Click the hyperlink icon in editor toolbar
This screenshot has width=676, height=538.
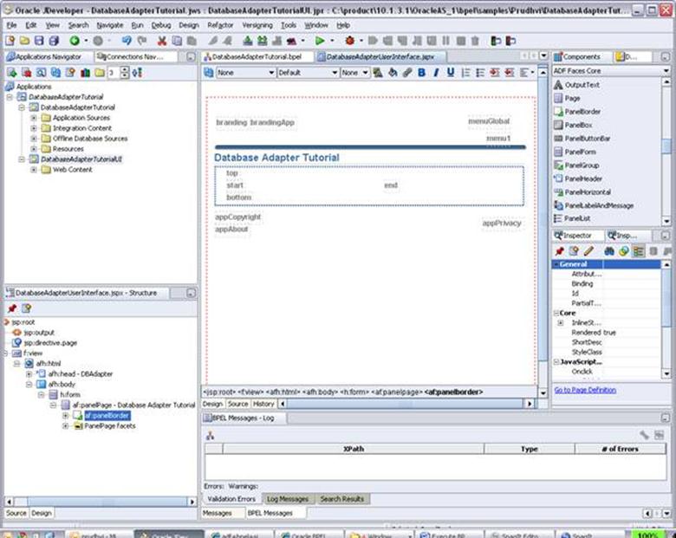pos(406,73)
